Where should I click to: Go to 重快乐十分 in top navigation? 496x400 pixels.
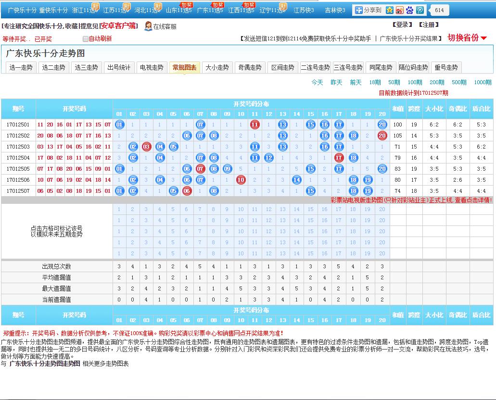click(x=53, y=10)
